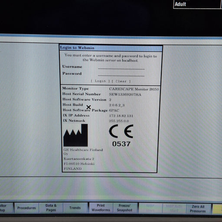
Task: Open the Procedures menu
Action: (26, 208)
